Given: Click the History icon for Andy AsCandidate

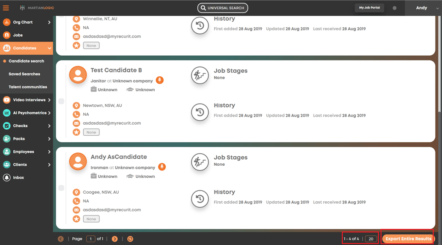Looking at the screenshot, I should click(x=200, y=199).
